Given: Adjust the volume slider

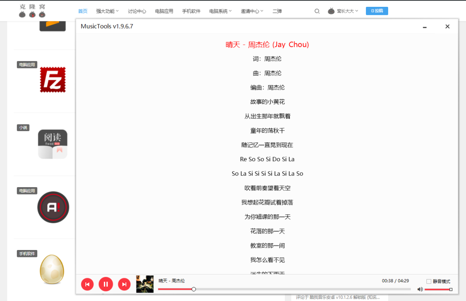Looking at the screenshot, I should (x=438, y=290).
